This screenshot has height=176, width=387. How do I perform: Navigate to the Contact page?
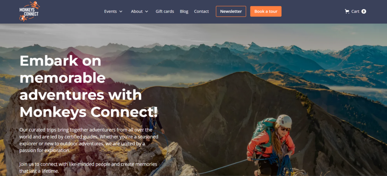(201, 11)
